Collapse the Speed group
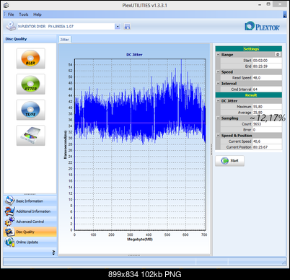The width and height of the screenshot is (290, 280). [218, 72]
